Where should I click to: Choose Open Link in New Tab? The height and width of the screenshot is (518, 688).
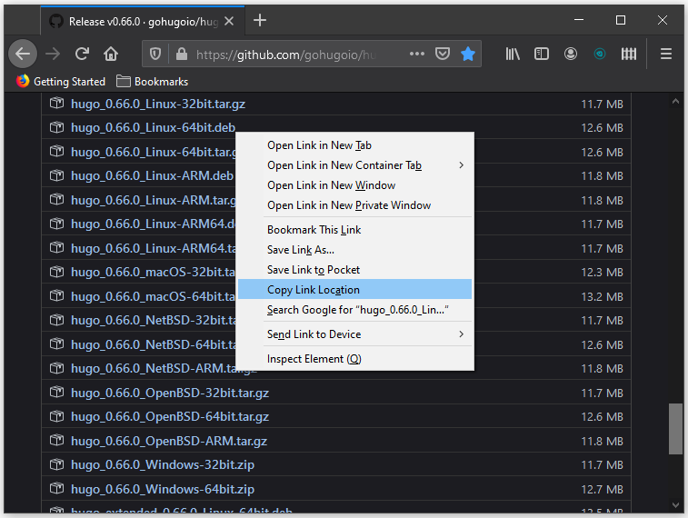click(x=355, y=145)
